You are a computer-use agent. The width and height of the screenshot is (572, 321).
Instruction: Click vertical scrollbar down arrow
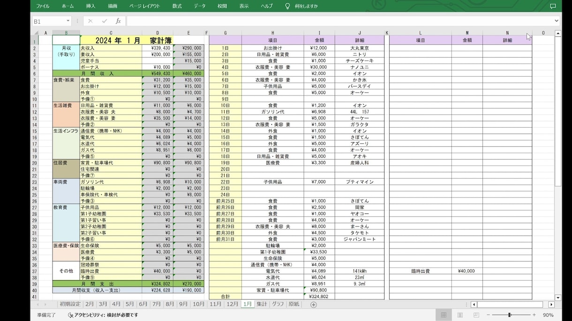(558, 297)
